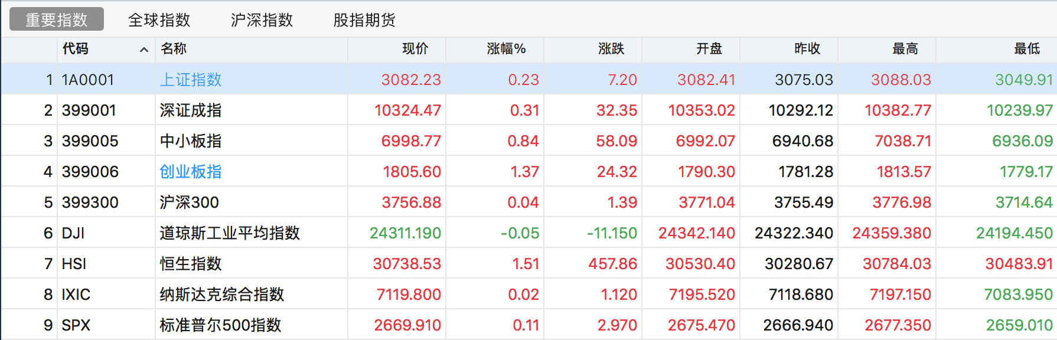Sort by 名称 column header
1057x340 pixels.
pyautogui.click(x=174, y=49)
